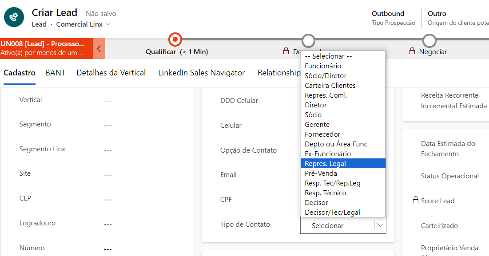Choose Sócio/Diretor option in the list
Viewport: 489px width, 256px height.
pyautogui.click(x=326, y=76)
